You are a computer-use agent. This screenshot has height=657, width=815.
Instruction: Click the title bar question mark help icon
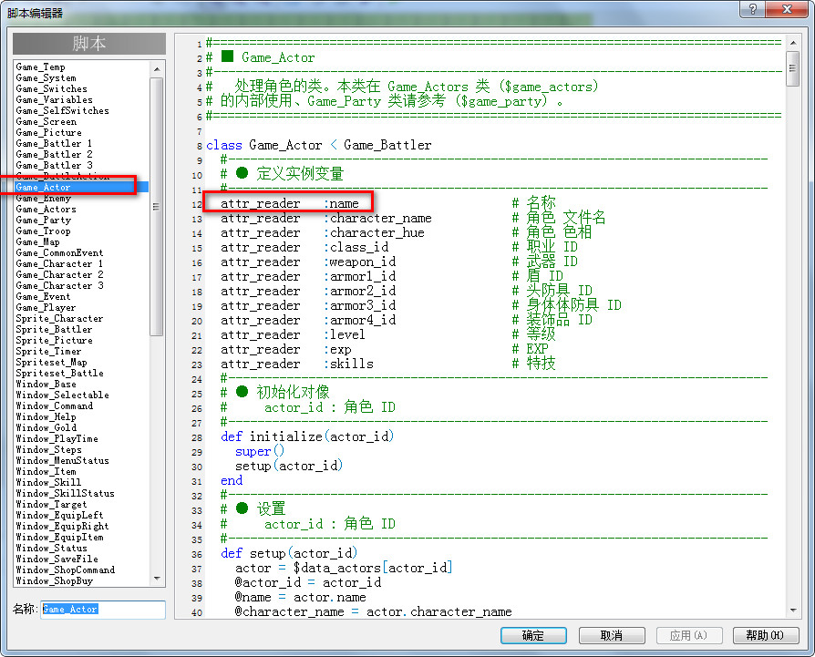tap(753, 9)
